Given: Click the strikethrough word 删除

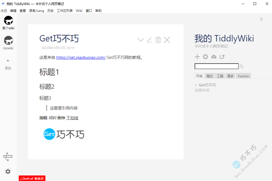Looking at the screenshot, I should (x=61, y=118).
